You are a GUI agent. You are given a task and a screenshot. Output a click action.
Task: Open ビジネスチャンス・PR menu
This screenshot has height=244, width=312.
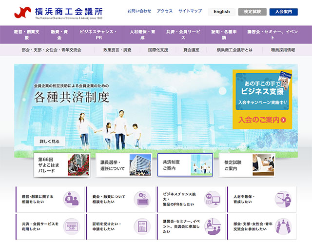tap(98, 35)
